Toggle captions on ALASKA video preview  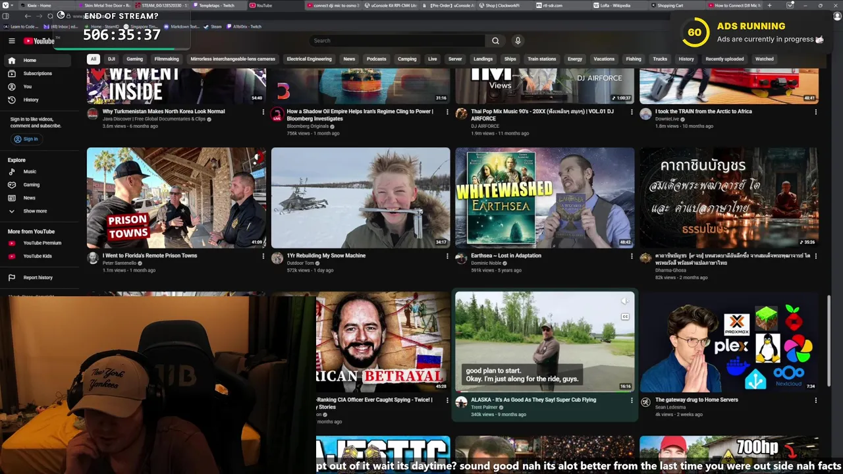tap(625, 317)
